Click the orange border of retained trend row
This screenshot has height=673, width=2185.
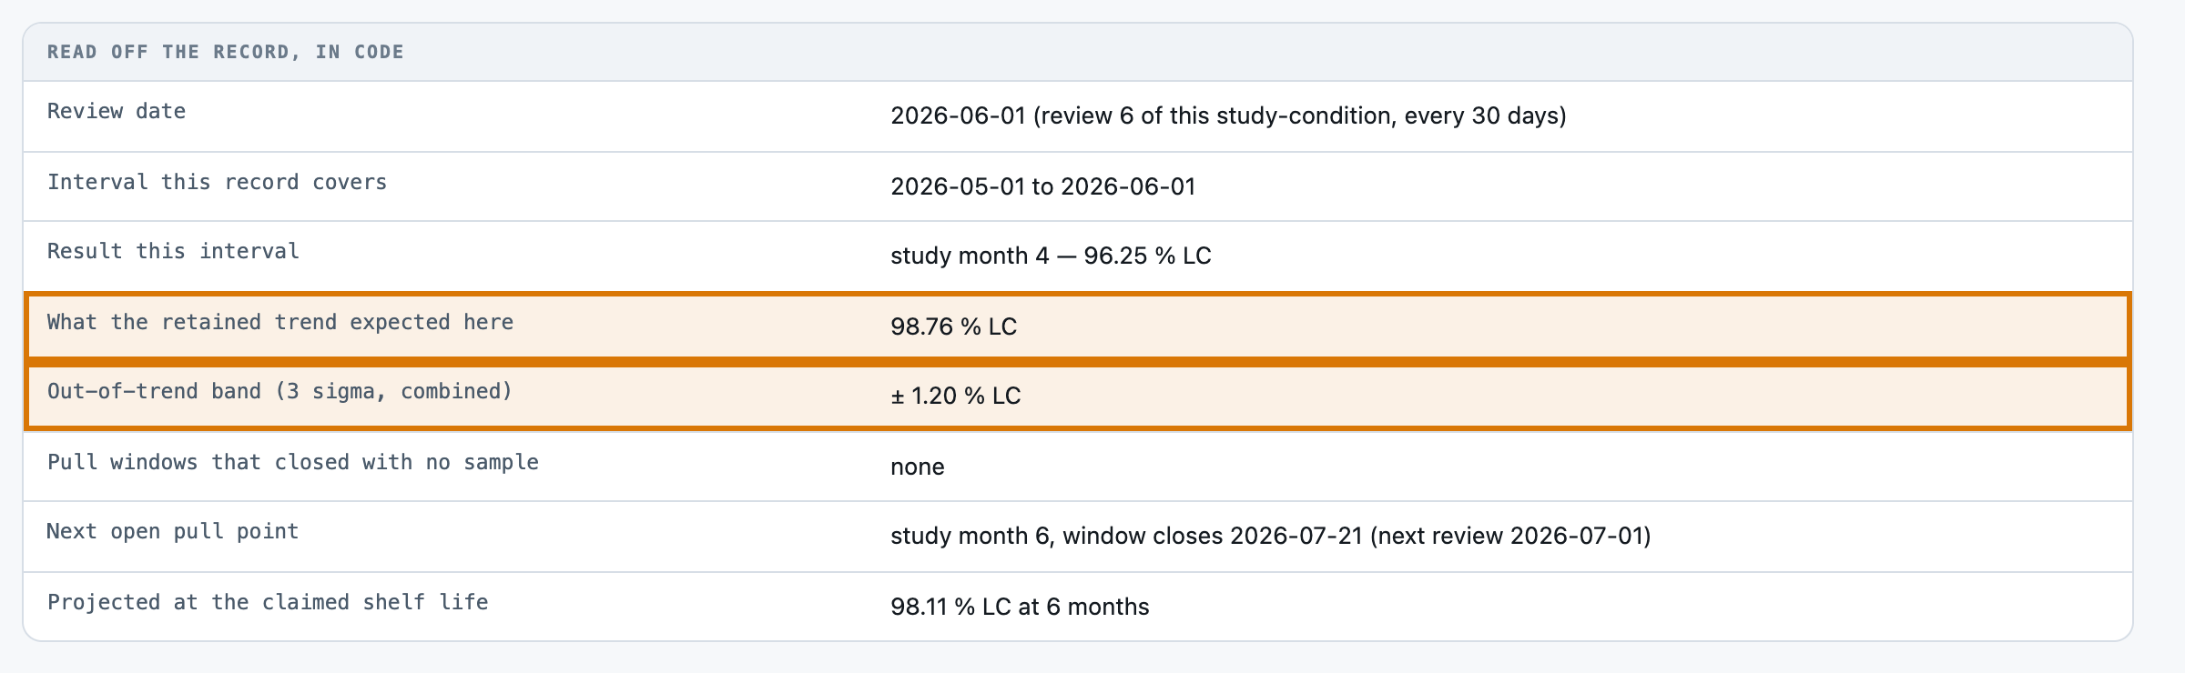tap(1078, 294)
